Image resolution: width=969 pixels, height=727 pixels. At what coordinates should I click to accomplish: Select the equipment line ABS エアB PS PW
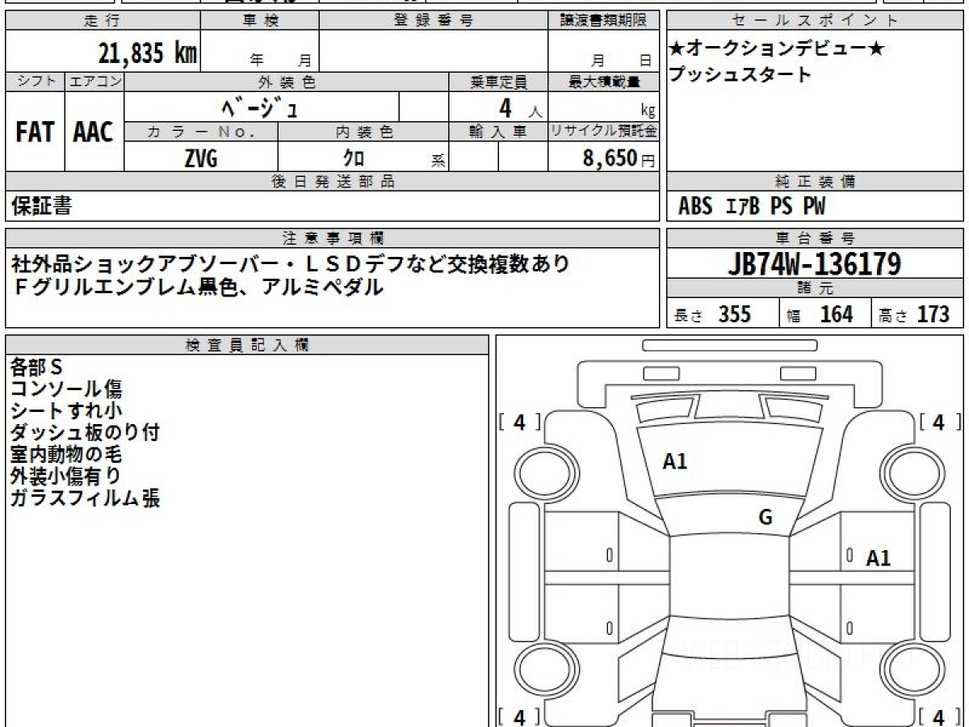pos(752,207)
